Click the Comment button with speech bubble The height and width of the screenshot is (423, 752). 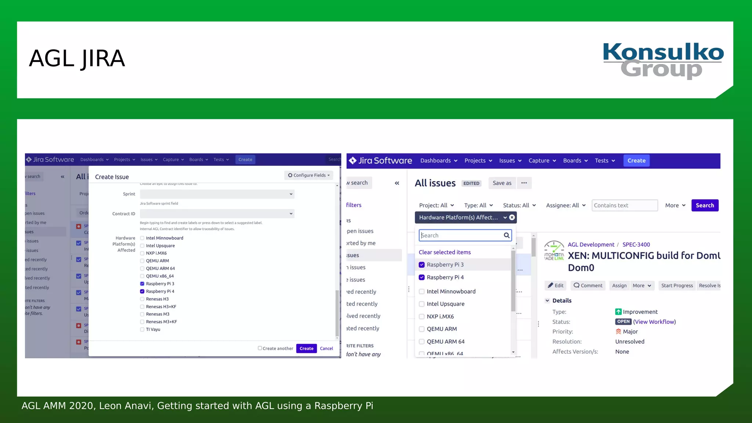[x=588, y=285]
